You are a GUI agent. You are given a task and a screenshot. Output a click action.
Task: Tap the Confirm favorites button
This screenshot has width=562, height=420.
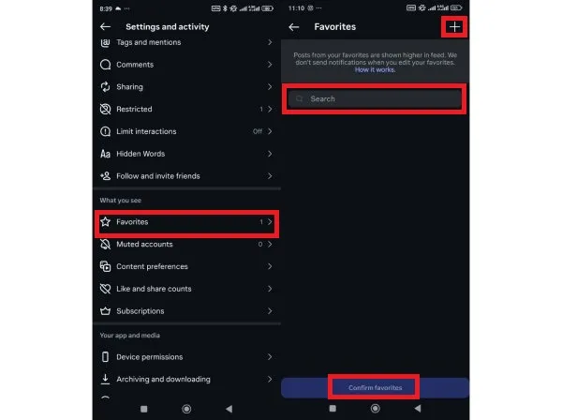[x=376, y=388]
